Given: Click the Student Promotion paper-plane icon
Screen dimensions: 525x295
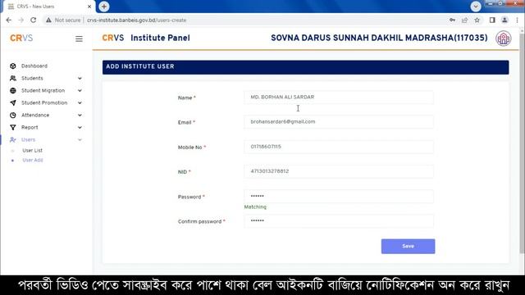Looking at the screenshot, I should (13, 102).
